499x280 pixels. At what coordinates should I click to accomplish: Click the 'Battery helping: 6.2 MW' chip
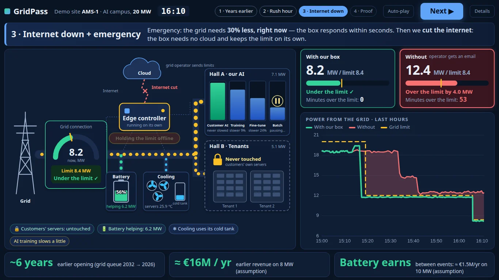[x=132, y=229]
